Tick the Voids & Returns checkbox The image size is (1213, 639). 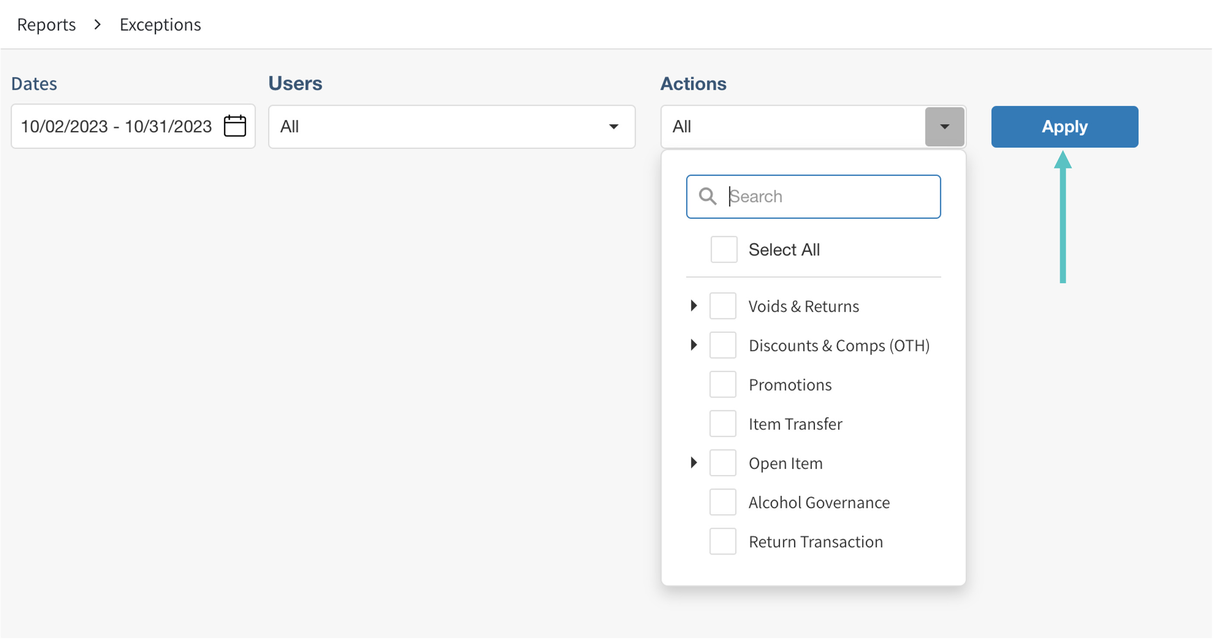click(x=723, y=306)
